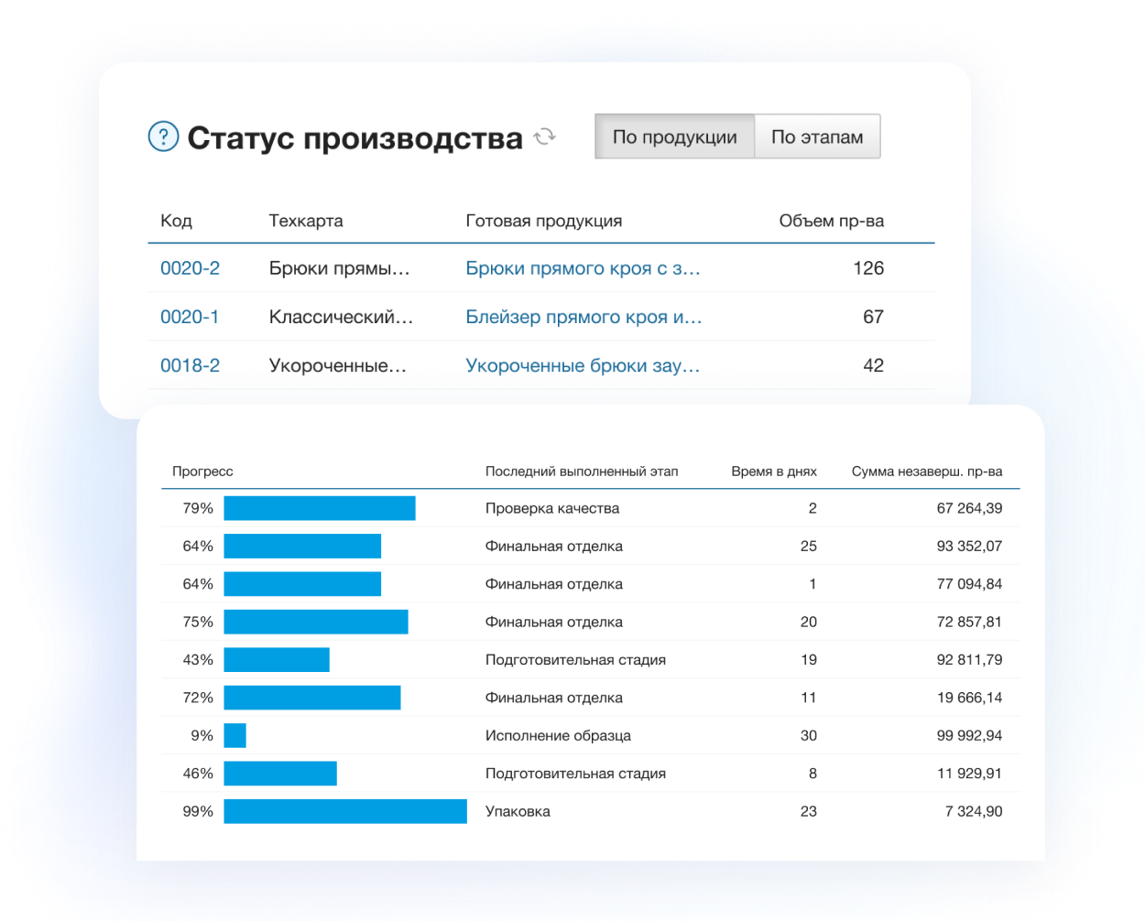Refresh production status with the arrows icon

pos(545,136)
